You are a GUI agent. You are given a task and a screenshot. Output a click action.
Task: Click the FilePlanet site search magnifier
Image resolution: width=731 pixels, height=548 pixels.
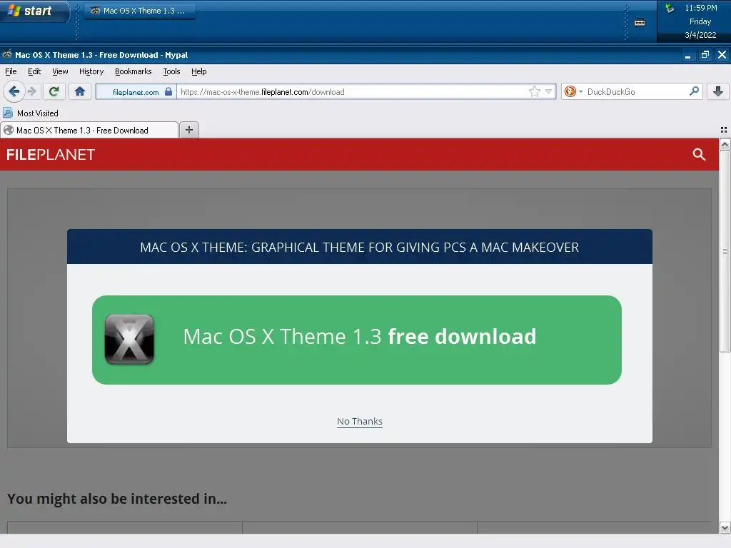[699, 154]
